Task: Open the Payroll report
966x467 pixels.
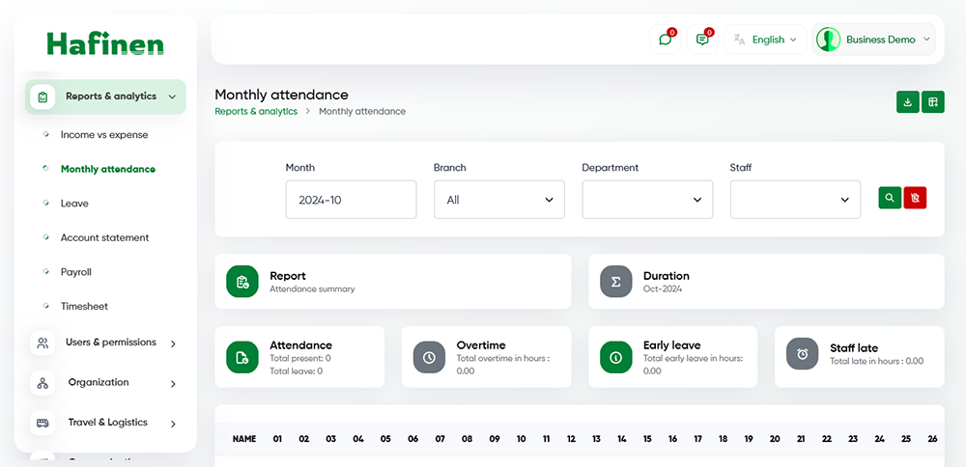Action: pyautogui.click(x=75, y=272)
